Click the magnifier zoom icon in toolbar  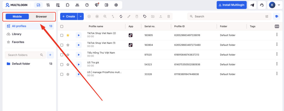(x=105, y=16)
